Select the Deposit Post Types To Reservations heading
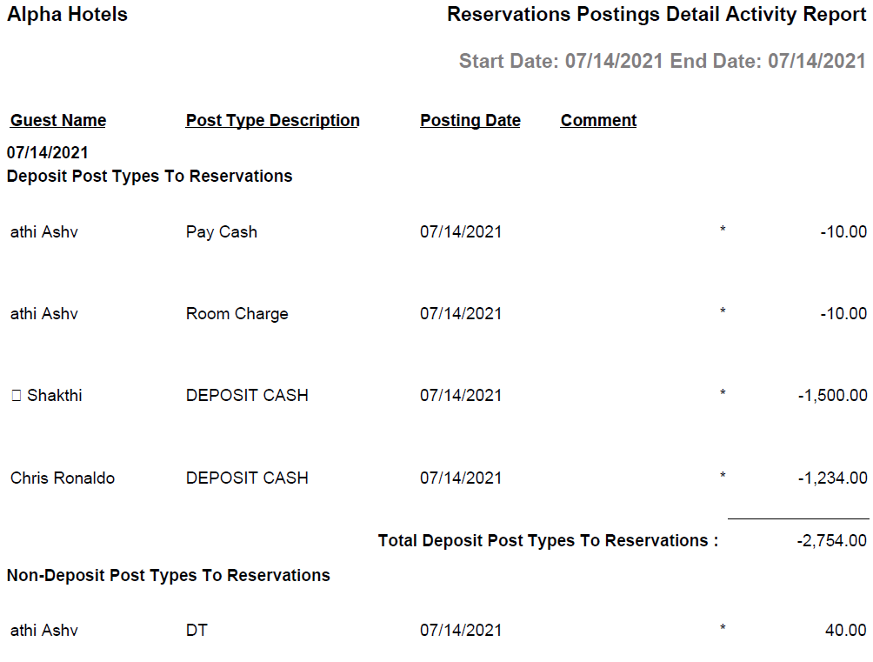The height and width of the screenshot is (662, 873). 150,177
